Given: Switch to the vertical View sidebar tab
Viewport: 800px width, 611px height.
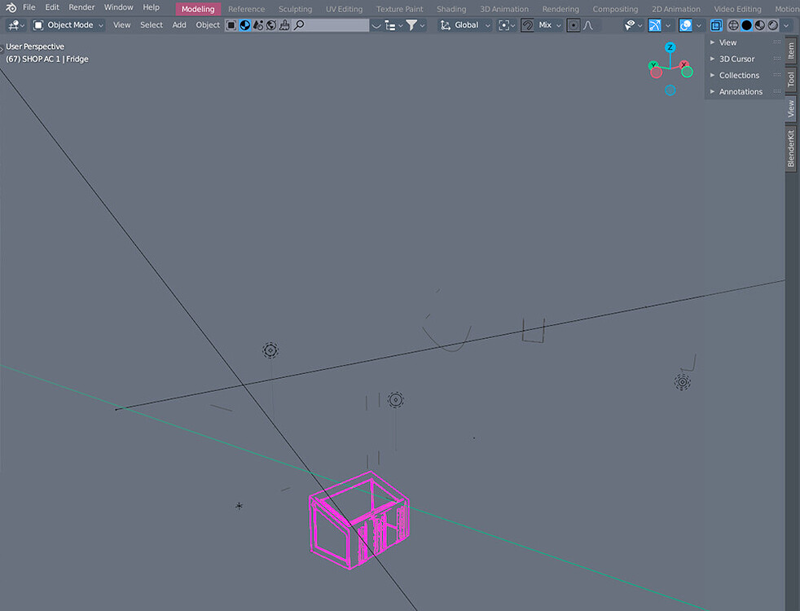Looking at the screenshot, I should click(791, 108).
